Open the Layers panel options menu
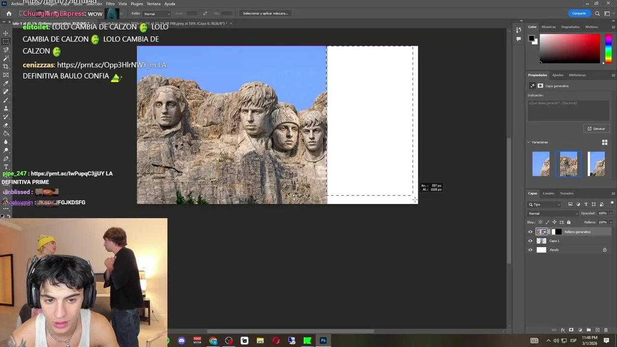This screenshot has width=617, height=347. pos(613,193)
